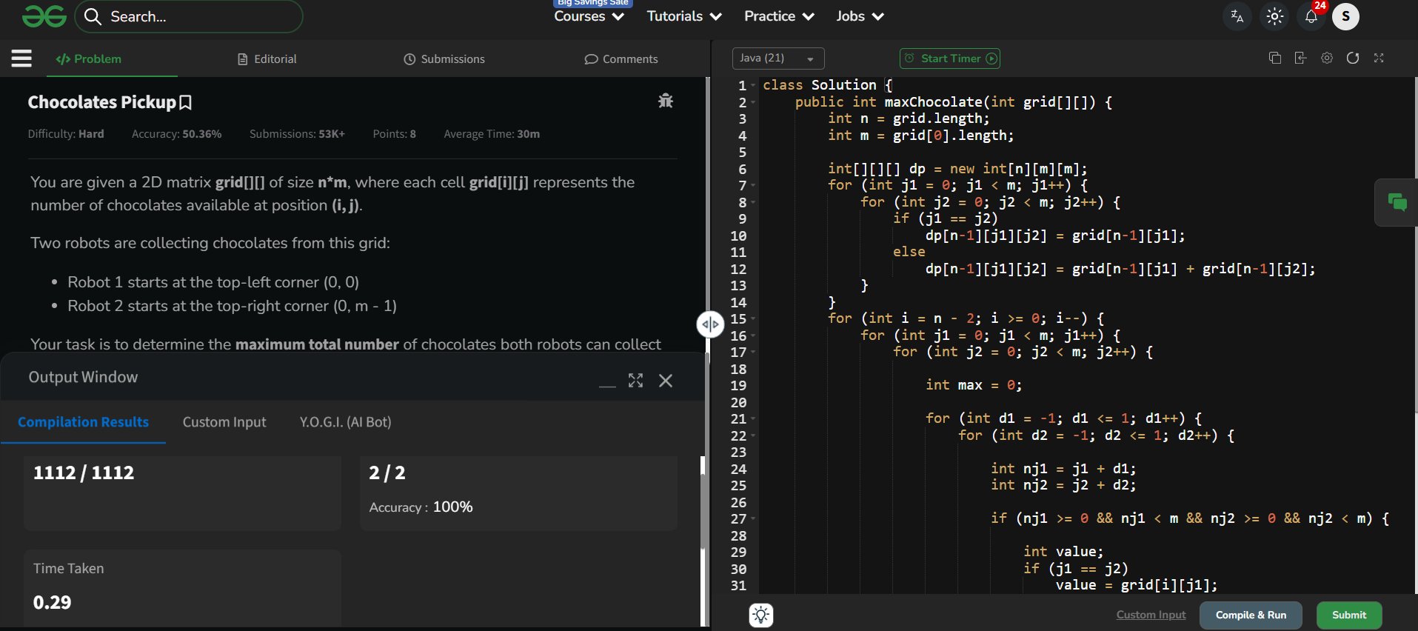Click Compile & Run button
1418x631 pixels.
coord(1250,615)
